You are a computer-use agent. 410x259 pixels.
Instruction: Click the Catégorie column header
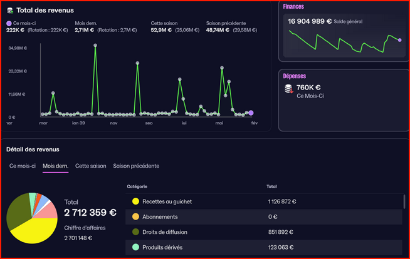(x=138, y=186)
